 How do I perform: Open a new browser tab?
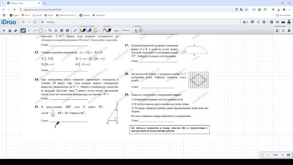(44, 3)
